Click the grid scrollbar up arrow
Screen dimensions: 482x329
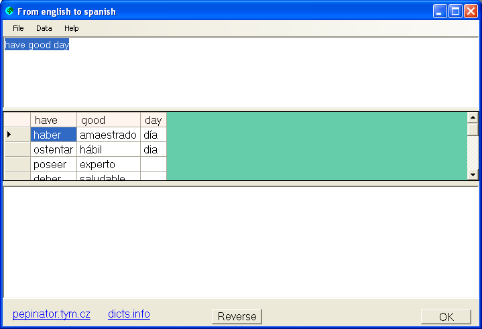tap(473, 117)
